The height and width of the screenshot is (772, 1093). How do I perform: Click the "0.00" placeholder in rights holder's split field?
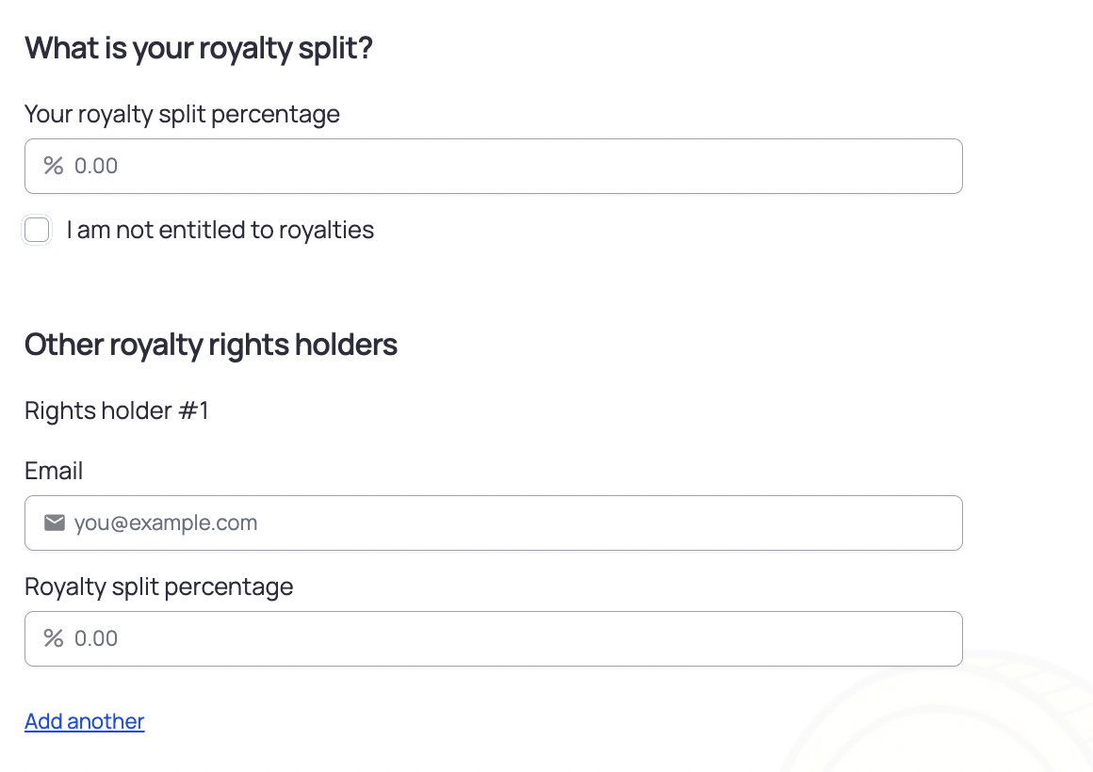pos(96,638)
